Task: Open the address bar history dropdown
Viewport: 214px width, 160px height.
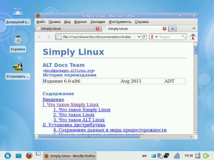Action: (x=139, y=37)
